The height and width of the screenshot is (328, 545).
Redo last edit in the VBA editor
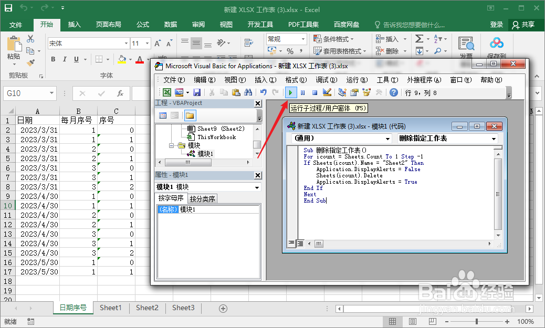click(275, 92)
